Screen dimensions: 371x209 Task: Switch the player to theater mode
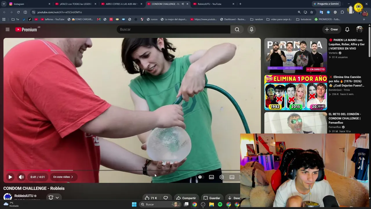point(232,177)
